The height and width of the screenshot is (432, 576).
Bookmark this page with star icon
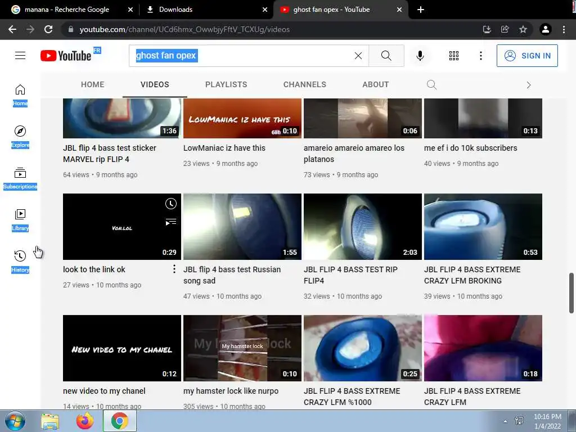click(523, 29)
